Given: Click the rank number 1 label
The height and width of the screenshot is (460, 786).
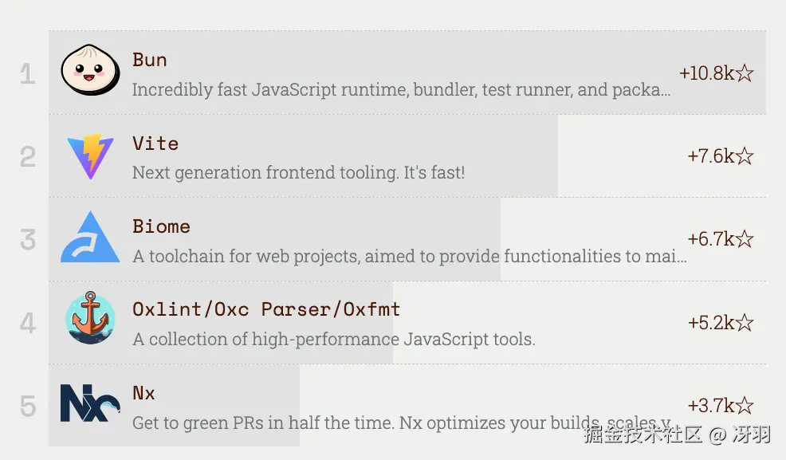Looking at the screenshot, I should pos(28,75).
